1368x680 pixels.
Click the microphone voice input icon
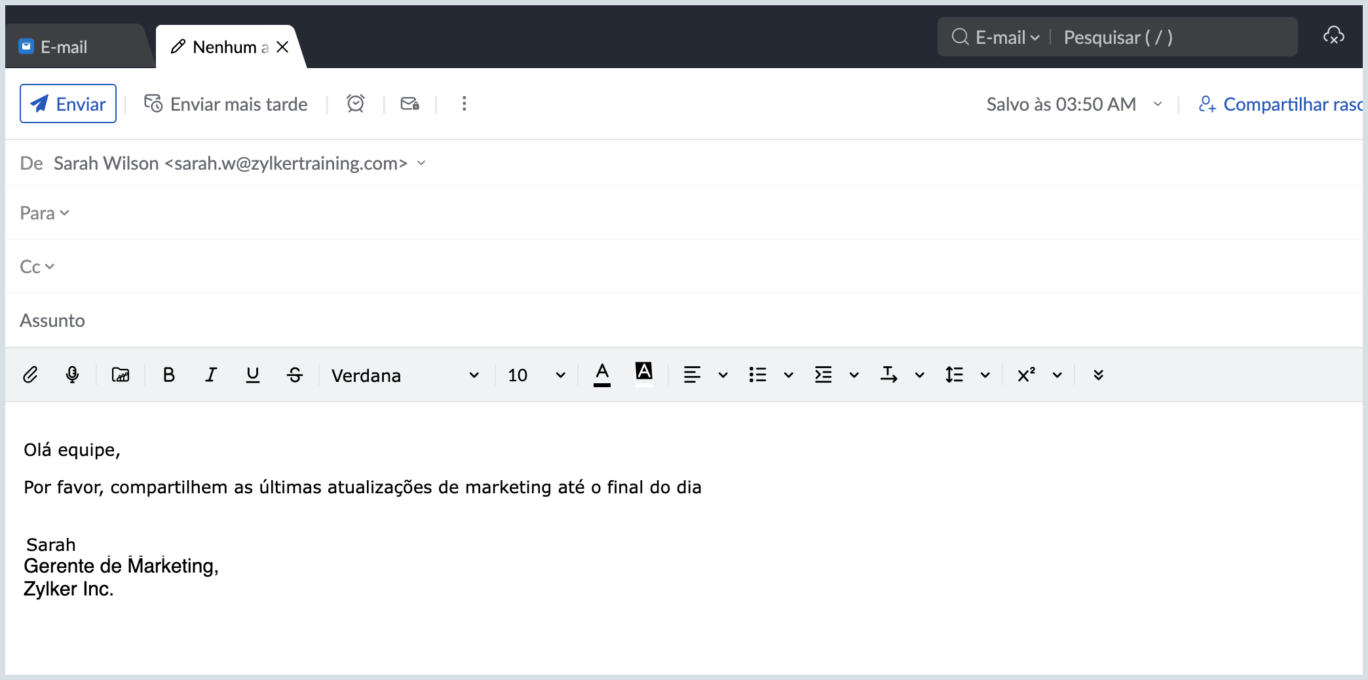(x=72, y=375)
